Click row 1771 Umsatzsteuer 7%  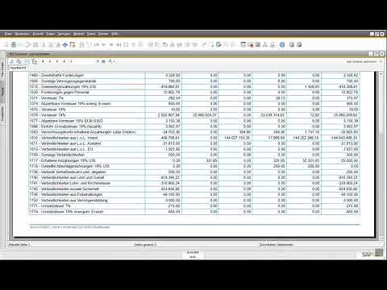click(x=194, y=206)
